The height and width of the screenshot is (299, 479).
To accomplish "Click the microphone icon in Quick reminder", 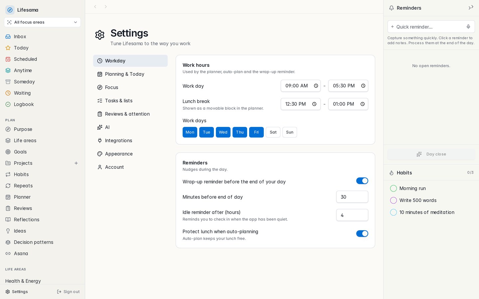I will (x=468, y=27).
